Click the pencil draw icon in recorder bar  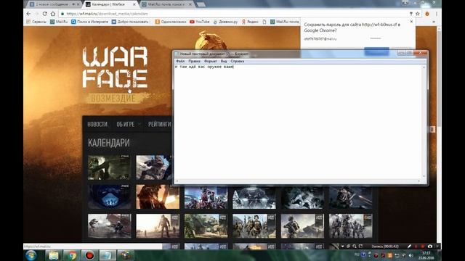coord(409,246)
